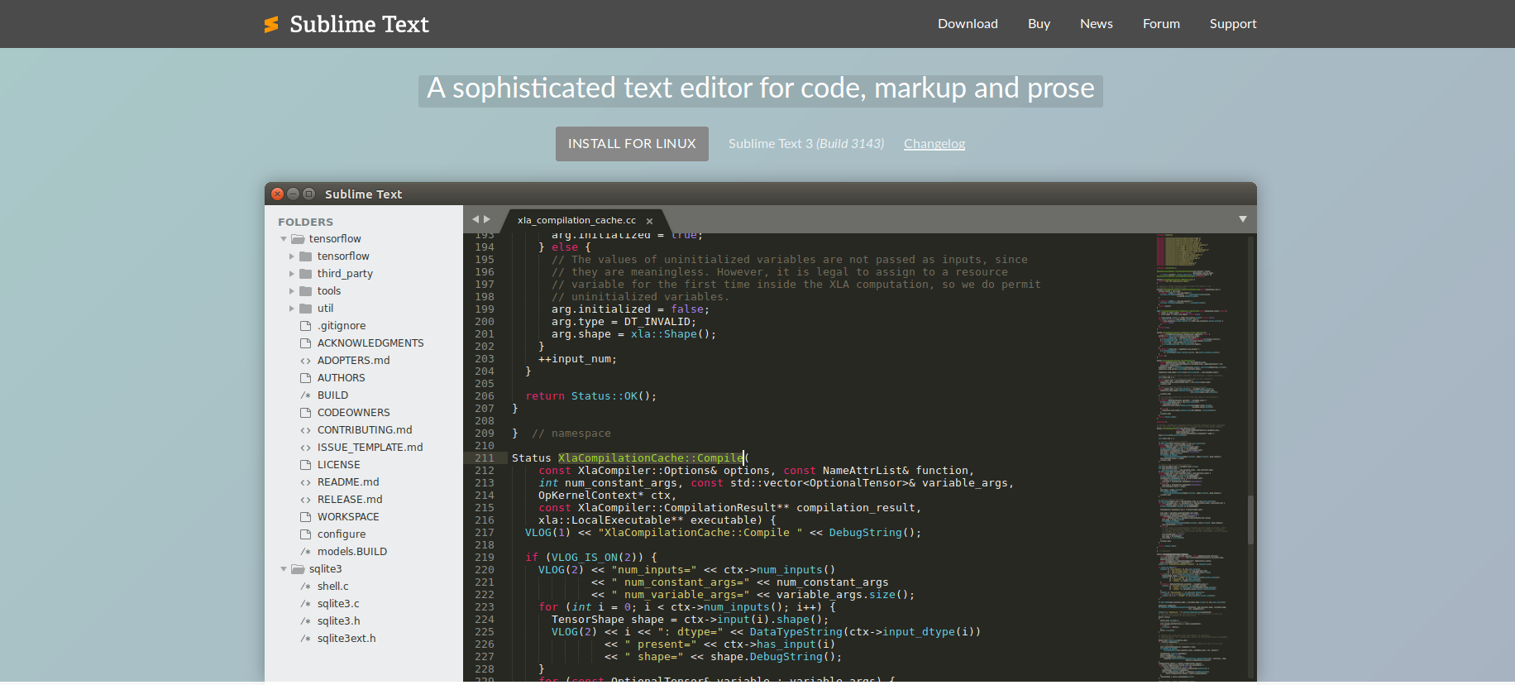1515x685 pixels.
Task: Open the ACKNOWLEDGMENTS file
Action: pyautogui.click(x=370, y=343)
